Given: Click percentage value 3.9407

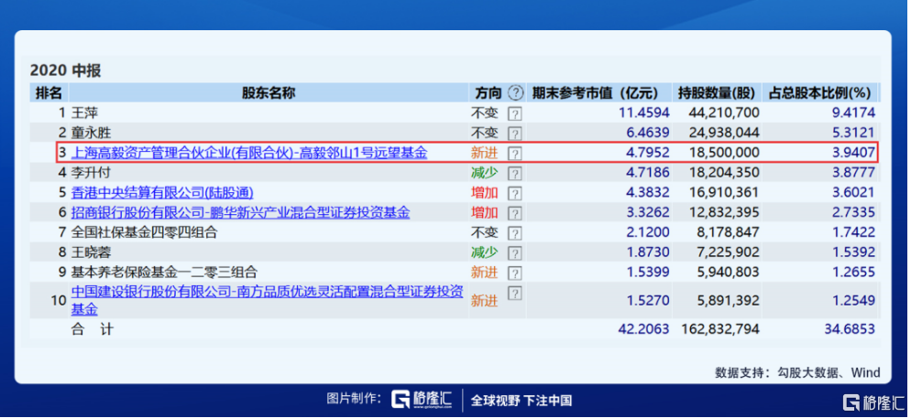Looking at the screenshot, I should (853, 153).
